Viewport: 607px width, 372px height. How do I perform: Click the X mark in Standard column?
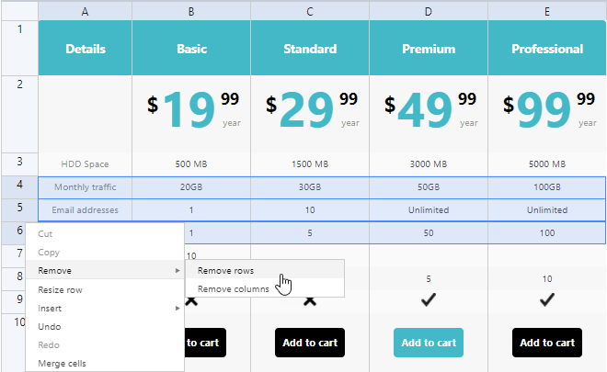coord(310,300)
